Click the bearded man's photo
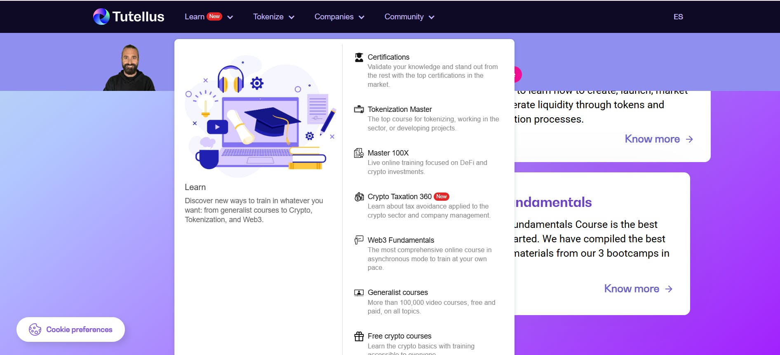Viewport: 780px width, 355px height. pos(129,67)
